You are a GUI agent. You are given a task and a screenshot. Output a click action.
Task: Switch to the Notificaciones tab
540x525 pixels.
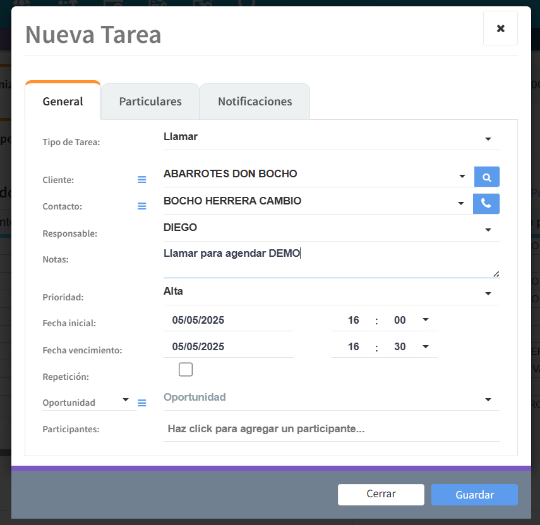pos(255,102)
